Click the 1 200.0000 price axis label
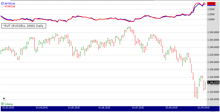This screenshot has height=112, width=220. pyautogui.click(x=213, y=62)
